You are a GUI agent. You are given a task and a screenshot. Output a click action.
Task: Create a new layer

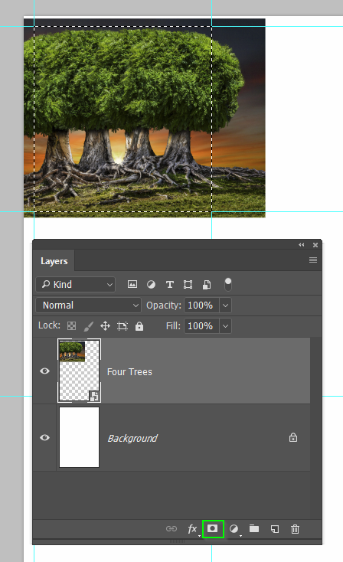tap(275, 528)
